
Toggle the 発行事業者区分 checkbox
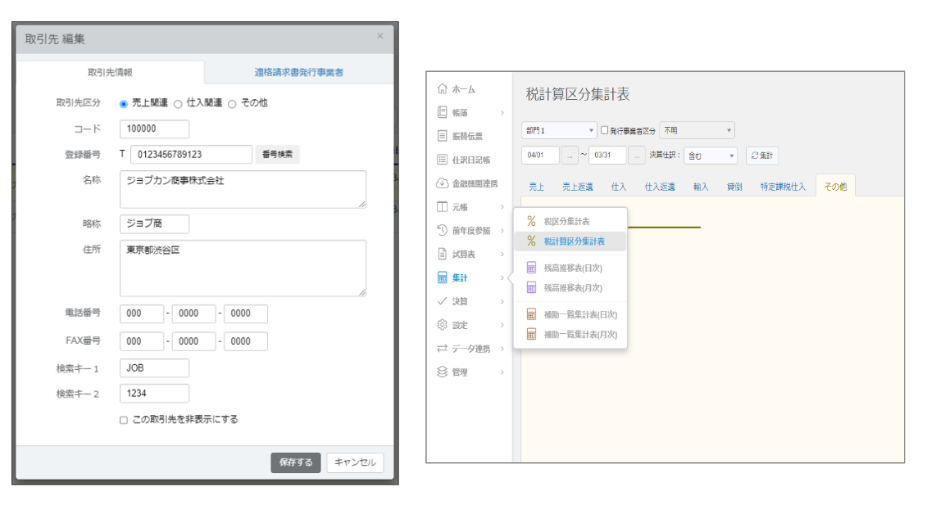coord(604,130)
